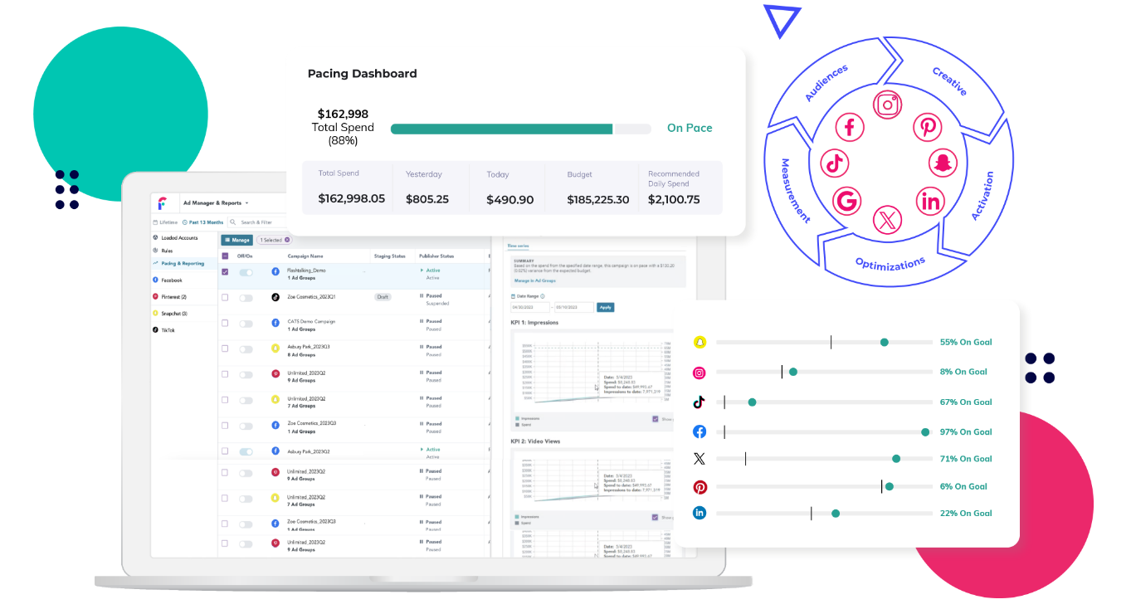
Task: Click the Instagram icon in the platform circle diagram
Action: click(887, 105)
